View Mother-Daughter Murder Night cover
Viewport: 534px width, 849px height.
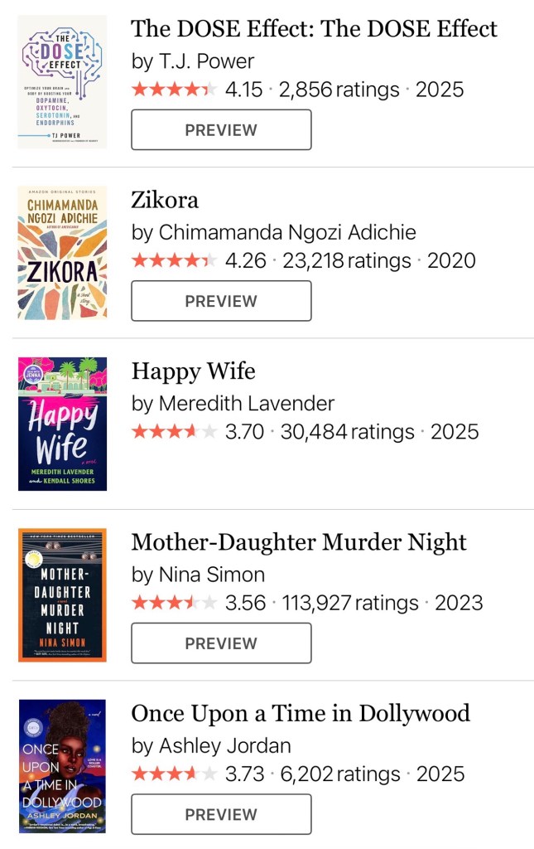pos(62,594)
